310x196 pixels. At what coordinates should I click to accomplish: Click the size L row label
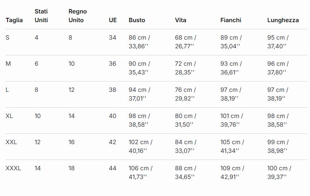pyautogui.click(x=7, y=90)
